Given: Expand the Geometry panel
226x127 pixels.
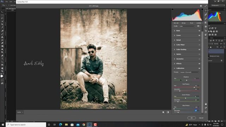Looking at the screenshot, I should [x=174, y=59].
